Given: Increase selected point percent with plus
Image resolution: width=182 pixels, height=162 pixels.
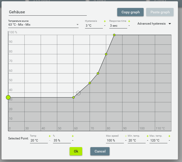Looking at the screenshot, I should pyautogui.click(x=73, y=136).
